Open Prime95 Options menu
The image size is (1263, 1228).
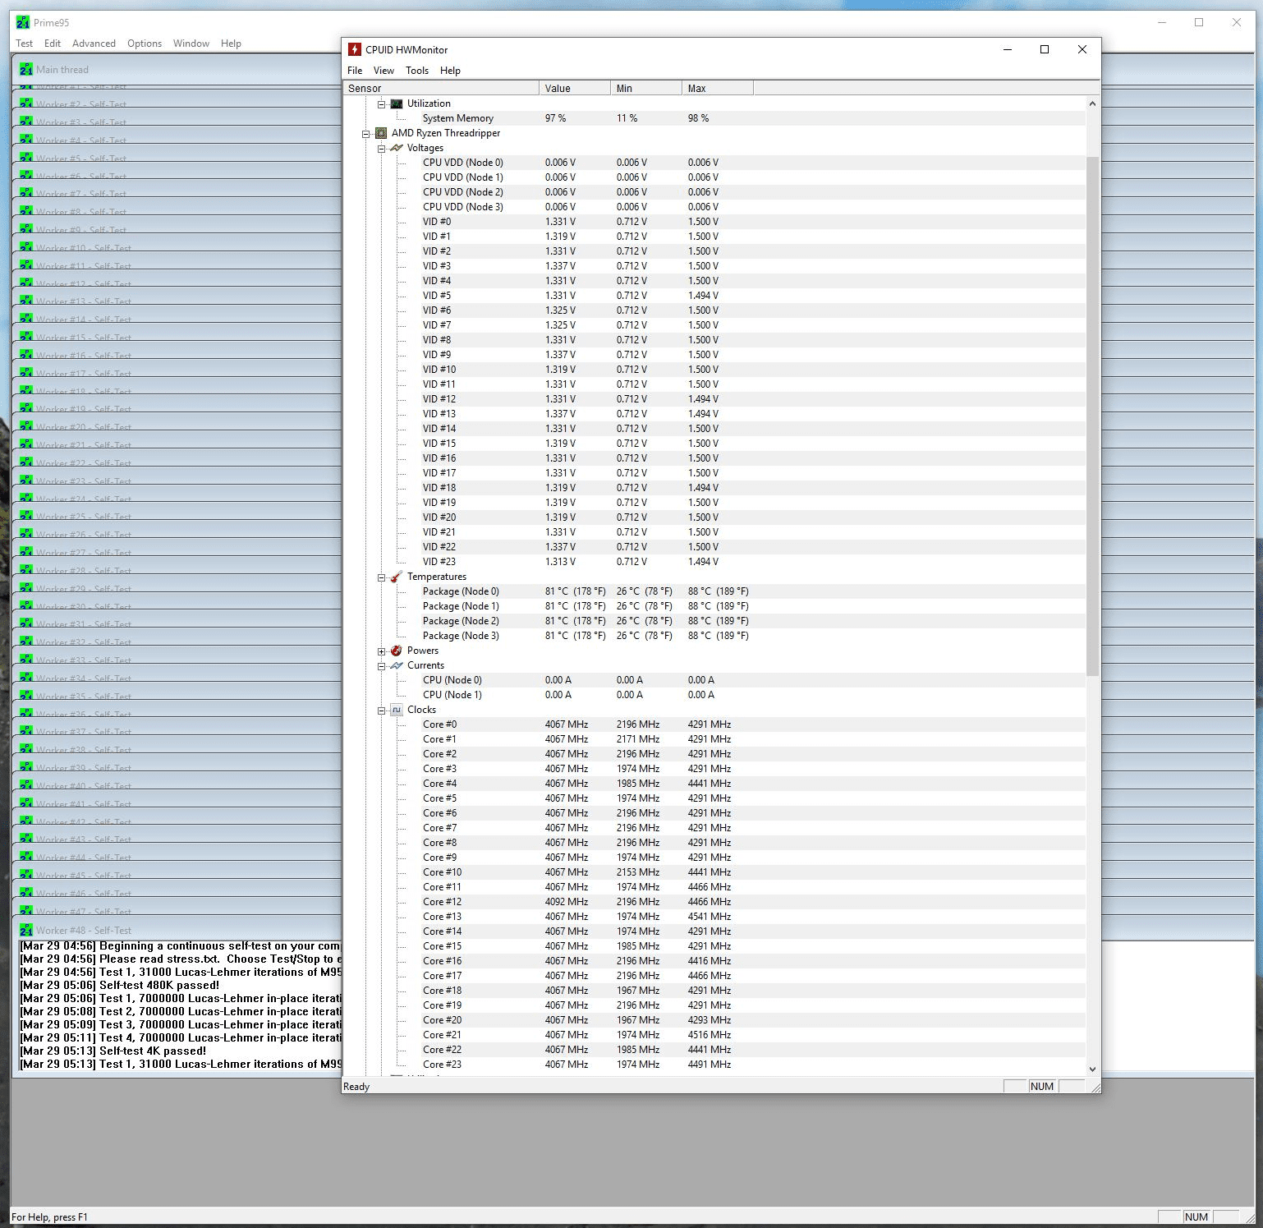pyautogui.click(x=145, y=44)
